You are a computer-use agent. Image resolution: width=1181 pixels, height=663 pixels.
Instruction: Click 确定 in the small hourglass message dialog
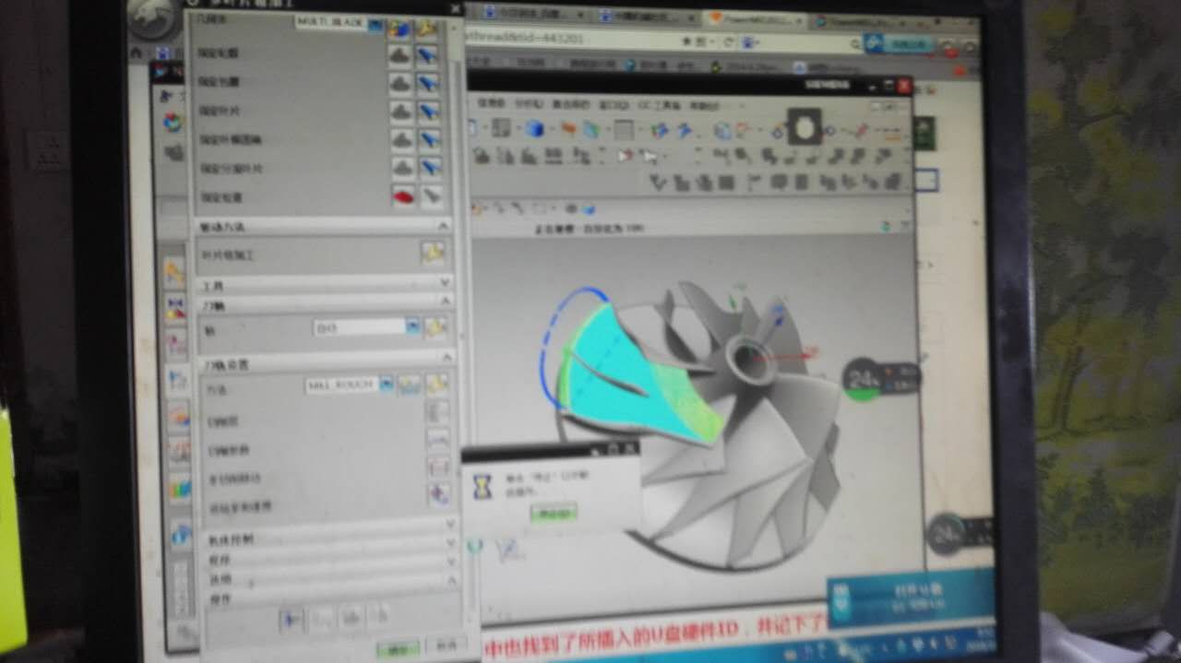pos(554,513)
